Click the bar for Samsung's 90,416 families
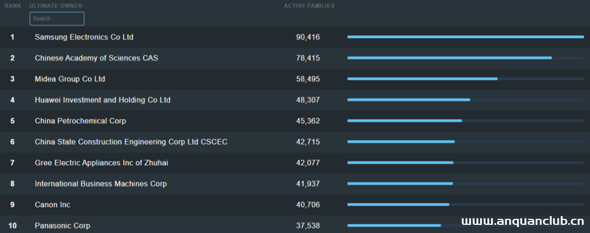590x233 pixels. [465, 37]
